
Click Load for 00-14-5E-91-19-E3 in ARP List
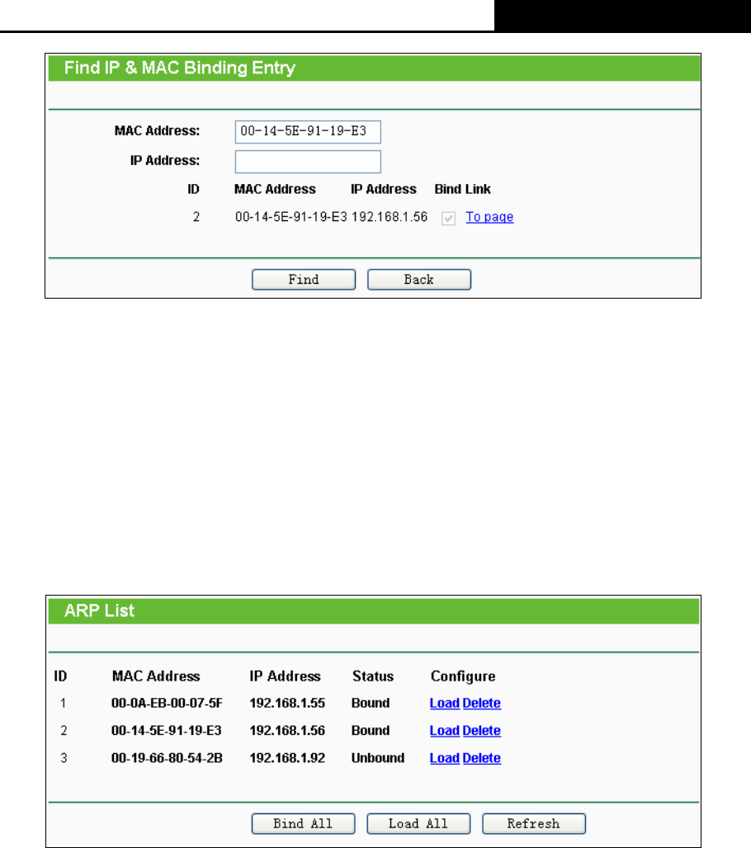(445, 731)
